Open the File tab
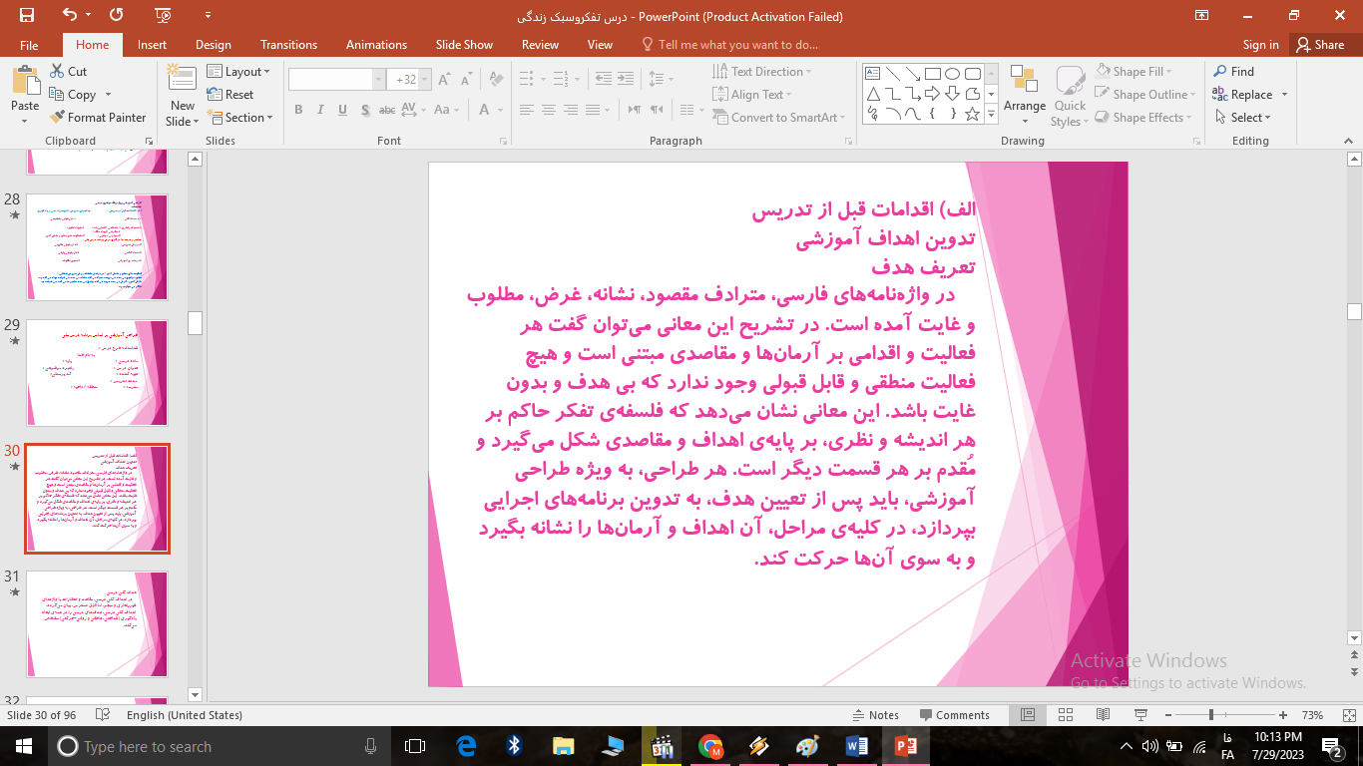Screen dimensions: 1363x766 (x=29, y=45)
